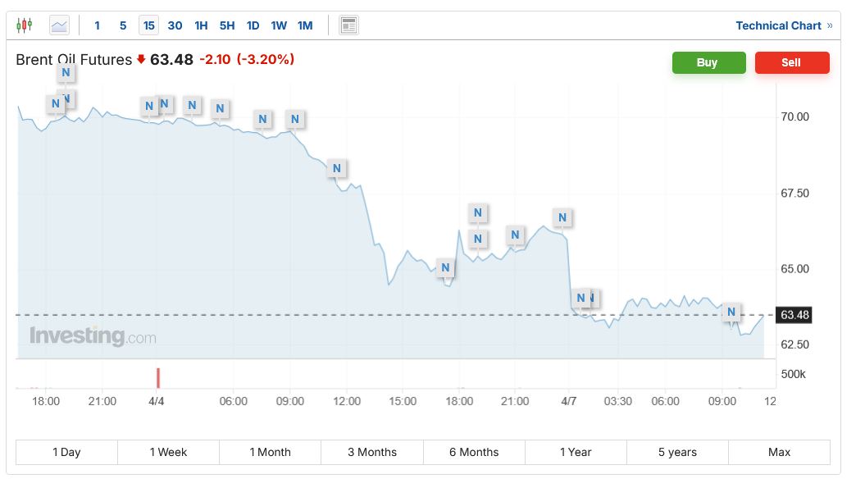Click the red down arrow beside Brent Oil Futures

141,60
